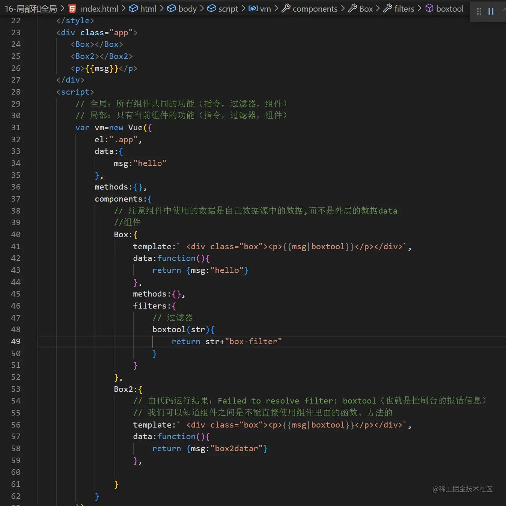
Task: Click the "Box2:{" component definition
Action: click(128, 389)
